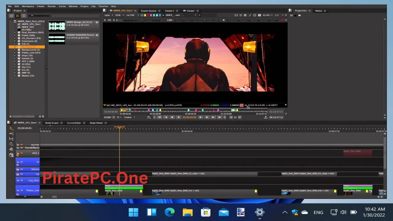The image size is (393, 221).
Task: Show hidden system tray icons chevron
Action: click(285, 212)
